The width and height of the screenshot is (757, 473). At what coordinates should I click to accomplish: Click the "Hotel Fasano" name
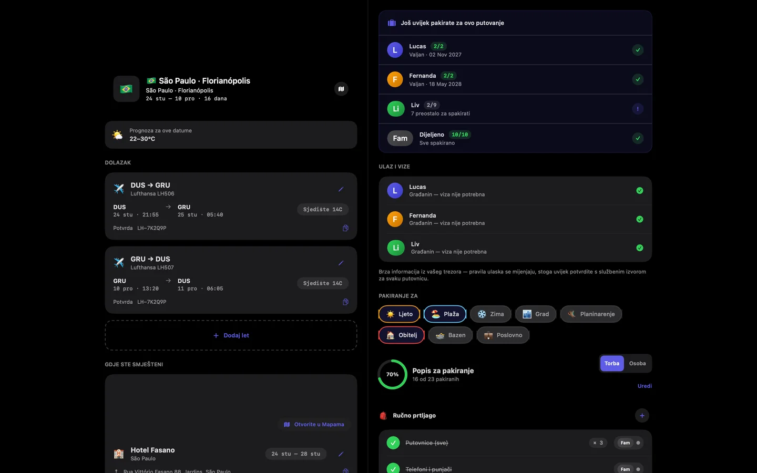click(x=152, y=450)
